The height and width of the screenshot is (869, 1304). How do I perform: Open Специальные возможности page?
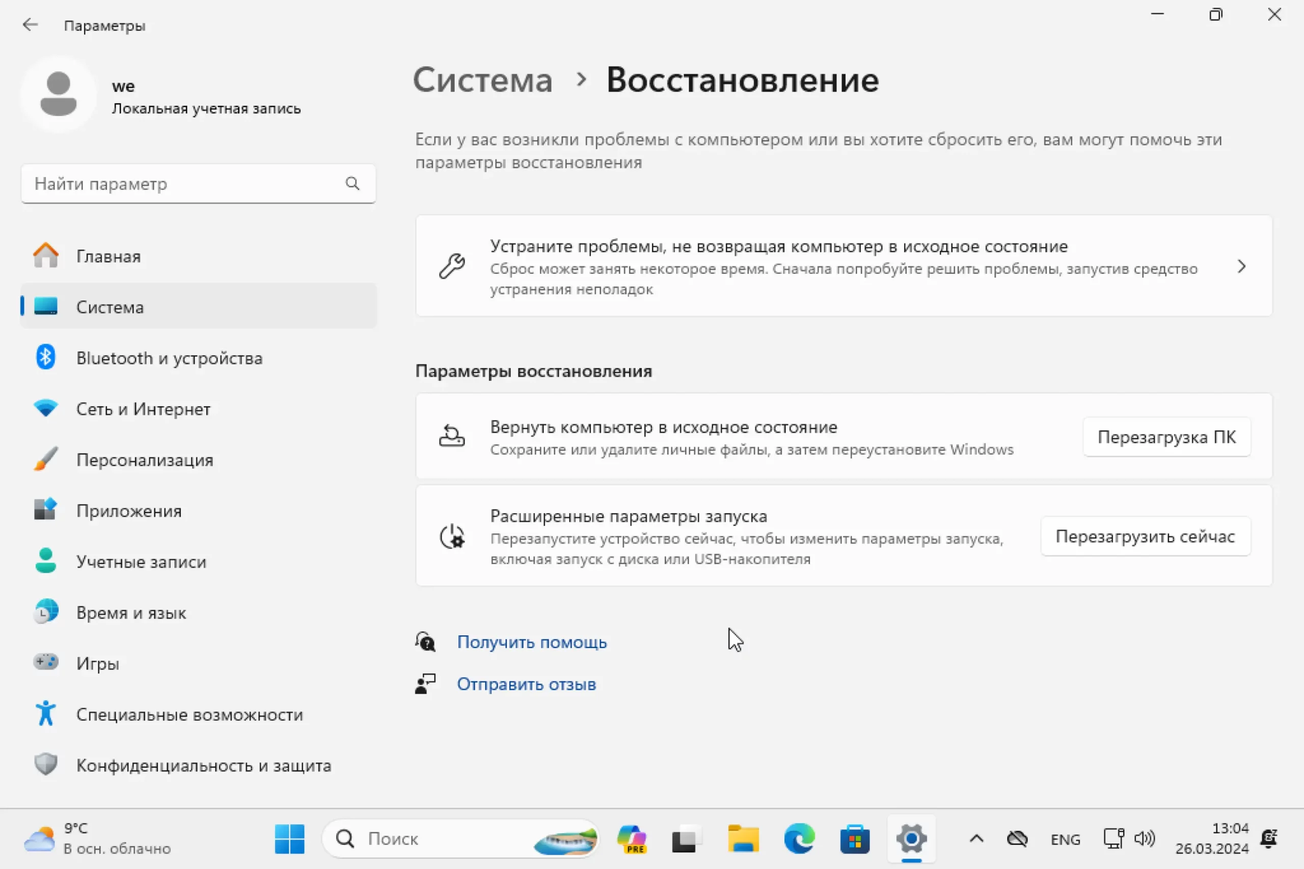(189, 714)
